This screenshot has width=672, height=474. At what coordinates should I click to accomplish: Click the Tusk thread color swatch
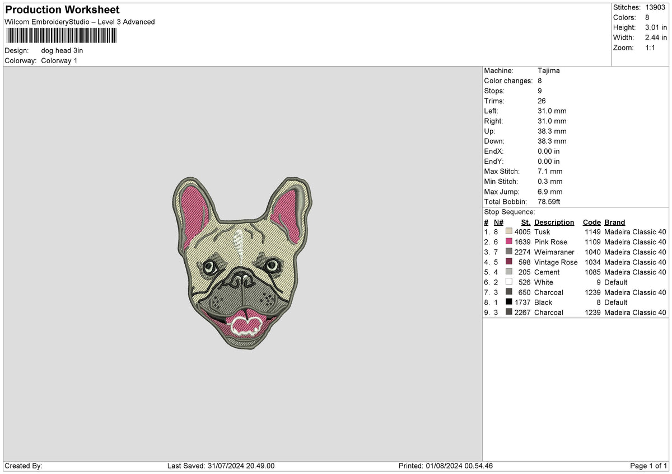coord(508,231)
